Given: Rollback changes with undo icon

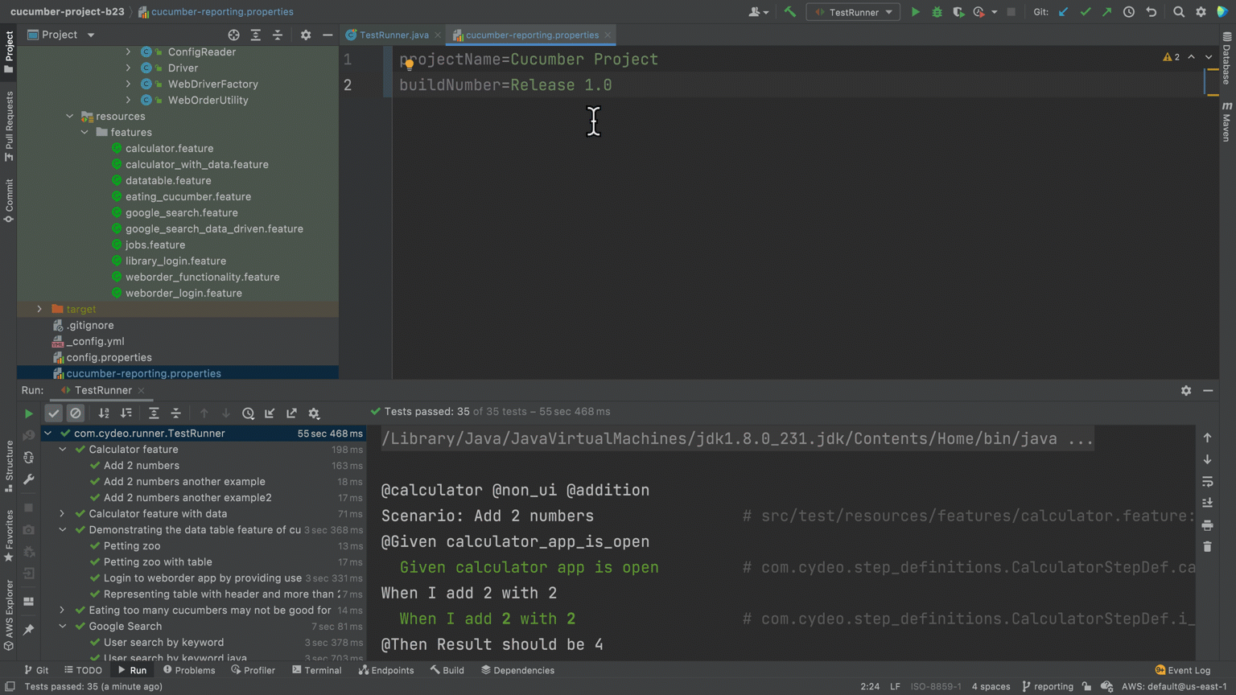Looking at the screenshot, I should [1152, 12].
